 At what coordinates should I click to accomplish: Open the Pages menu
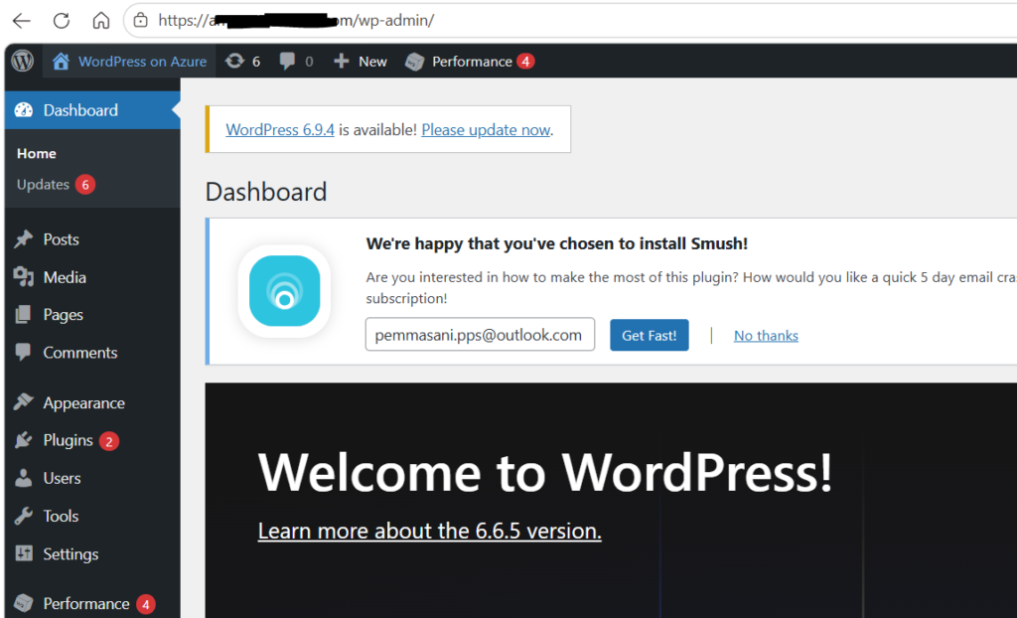click(63, 315)
